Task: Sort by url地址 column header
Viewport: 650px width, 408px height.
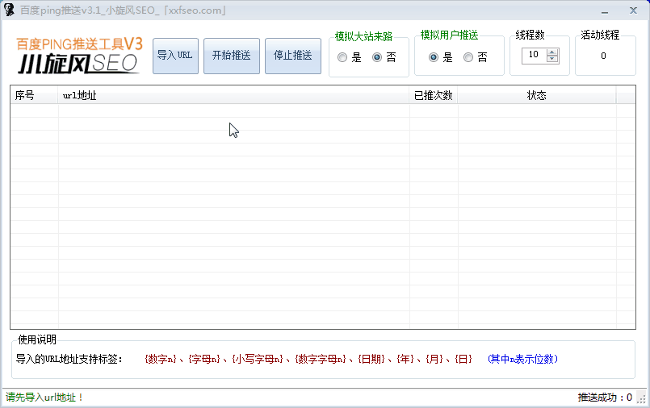Action: 233,95
